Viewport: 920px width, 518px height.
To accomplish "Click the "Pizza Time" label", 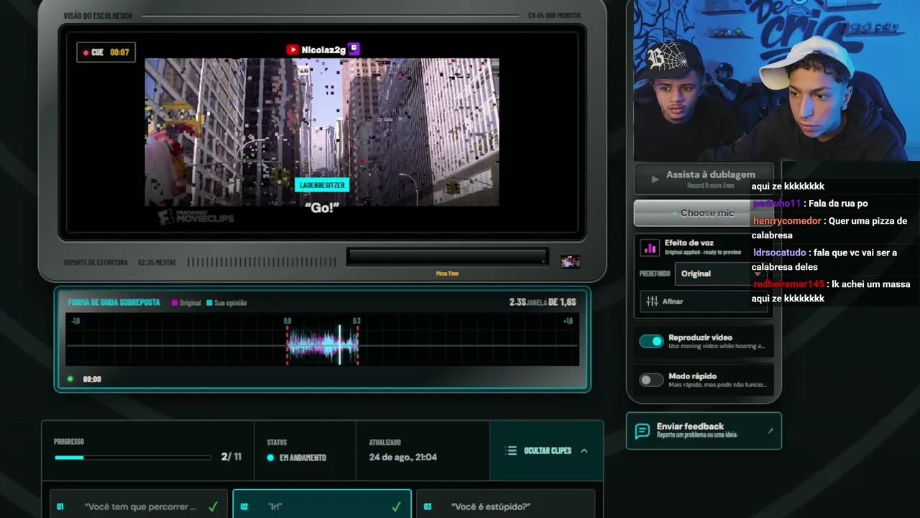I will click(x=447, y=273).
